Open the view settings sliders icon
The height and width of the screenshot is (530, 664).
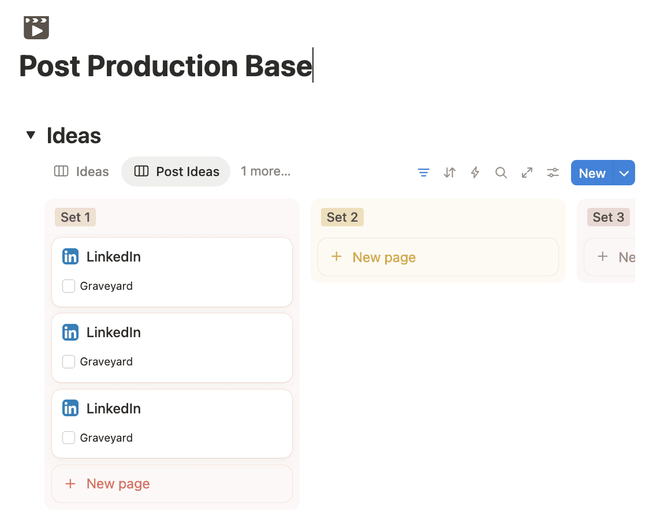(553, 173)
